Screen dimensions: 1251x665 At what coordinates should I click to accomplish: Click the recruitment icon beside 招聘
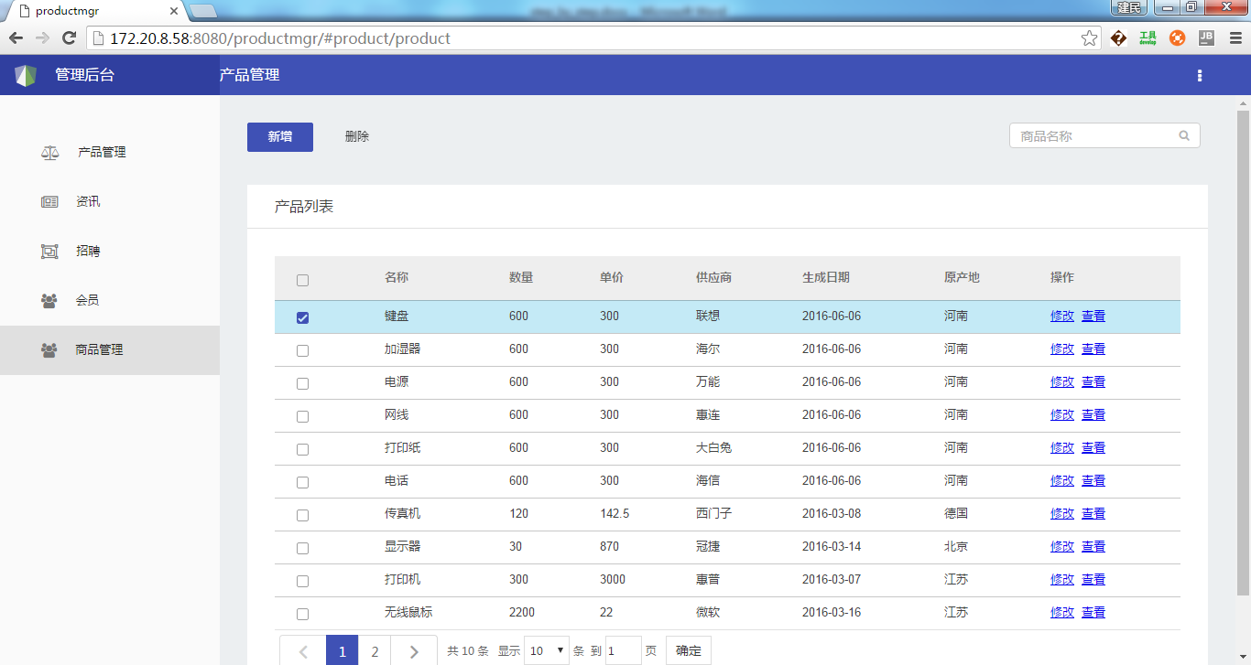coord(49,252)
